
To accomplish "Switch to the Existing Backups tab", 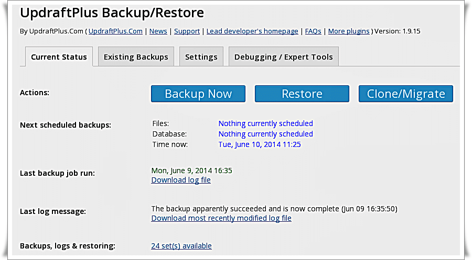I will [136, 56].
